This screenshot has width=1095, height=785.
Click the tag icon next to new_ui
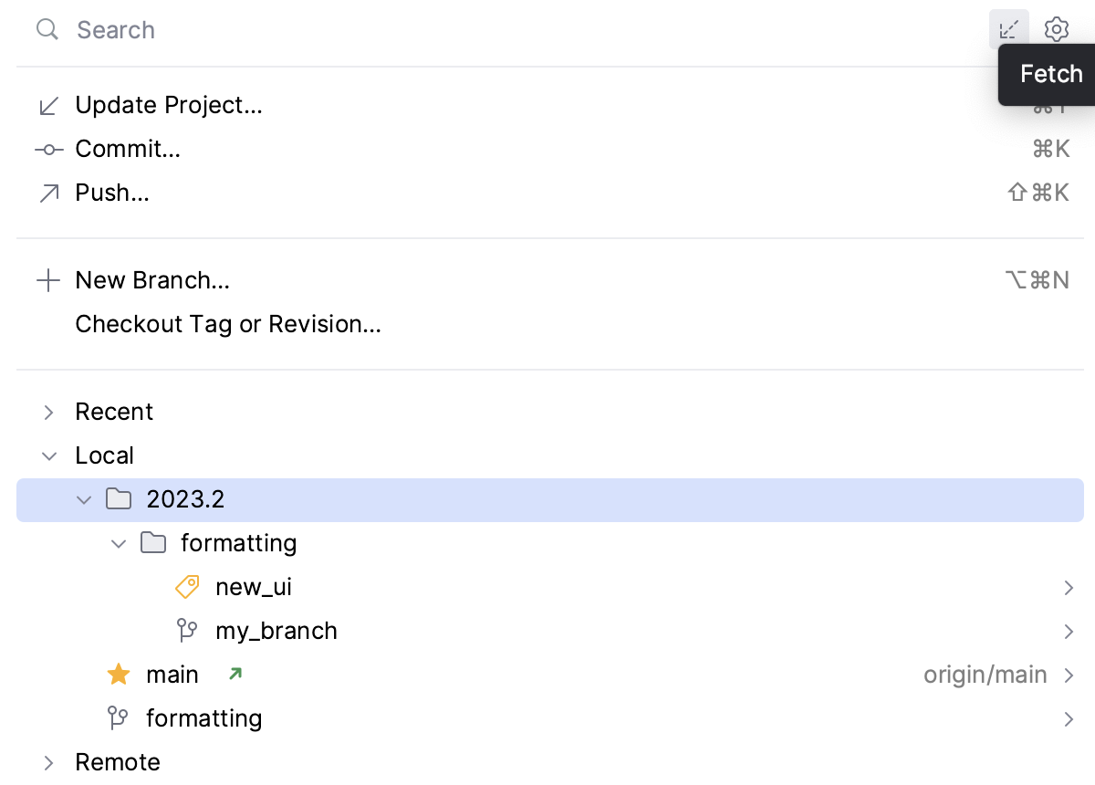click(187, 587)
